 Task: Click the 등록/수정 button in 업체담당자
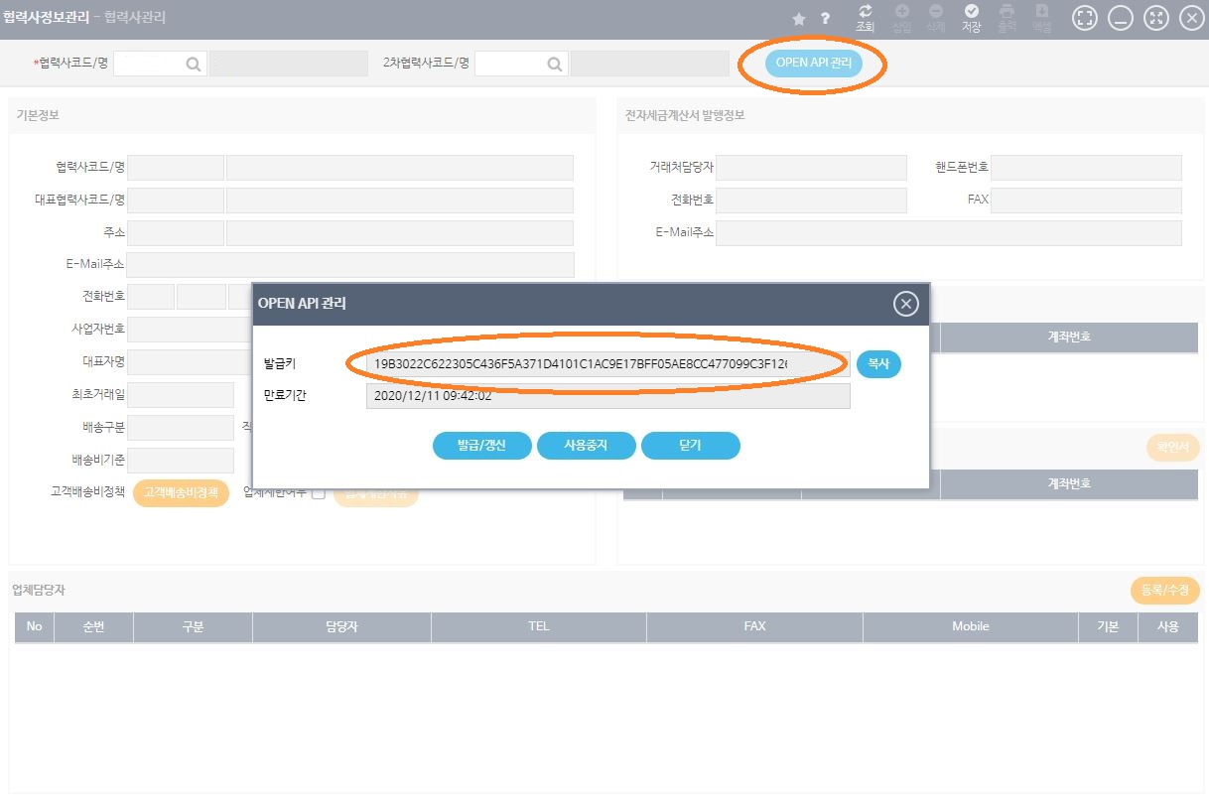[1164, 591]
